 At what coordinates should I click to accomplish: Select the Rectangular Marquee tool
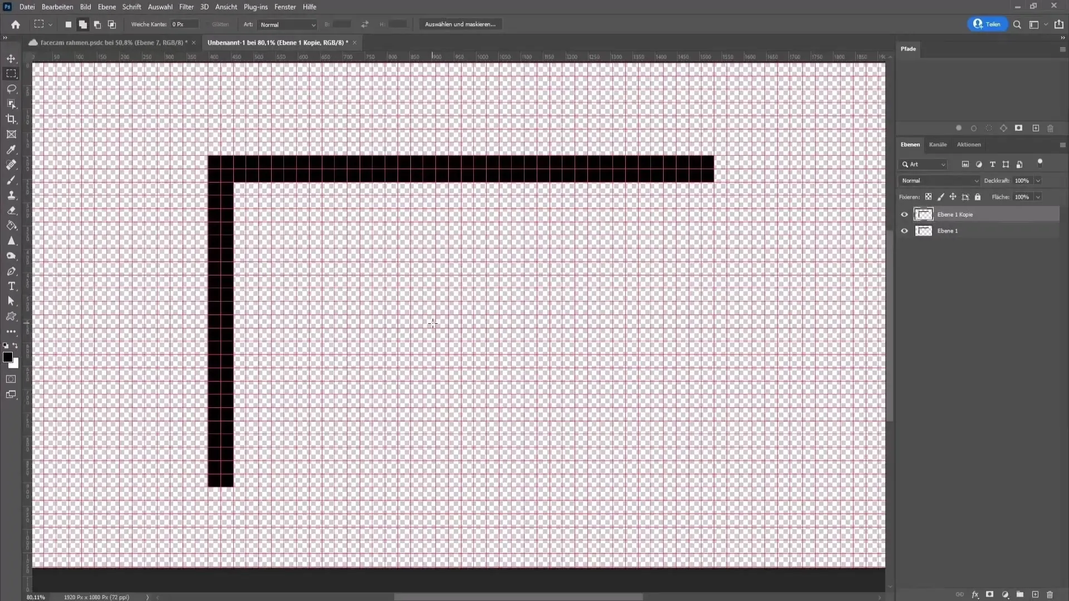coord(11,73)
